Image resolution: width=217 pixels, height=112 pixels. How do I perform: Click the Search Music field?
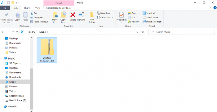click(182, 32)
